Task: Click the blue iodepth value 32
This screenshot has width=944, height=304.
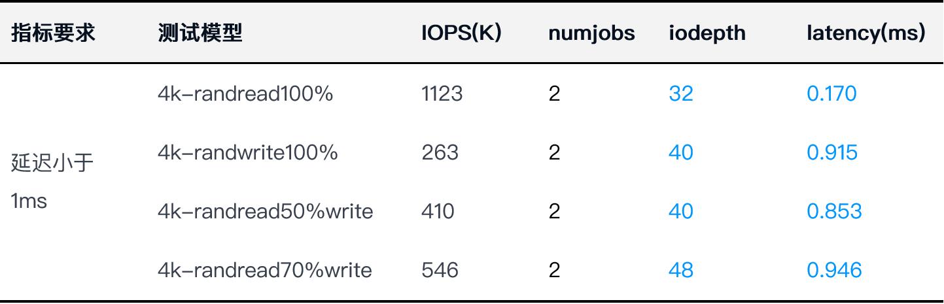Action: point(681,94)
